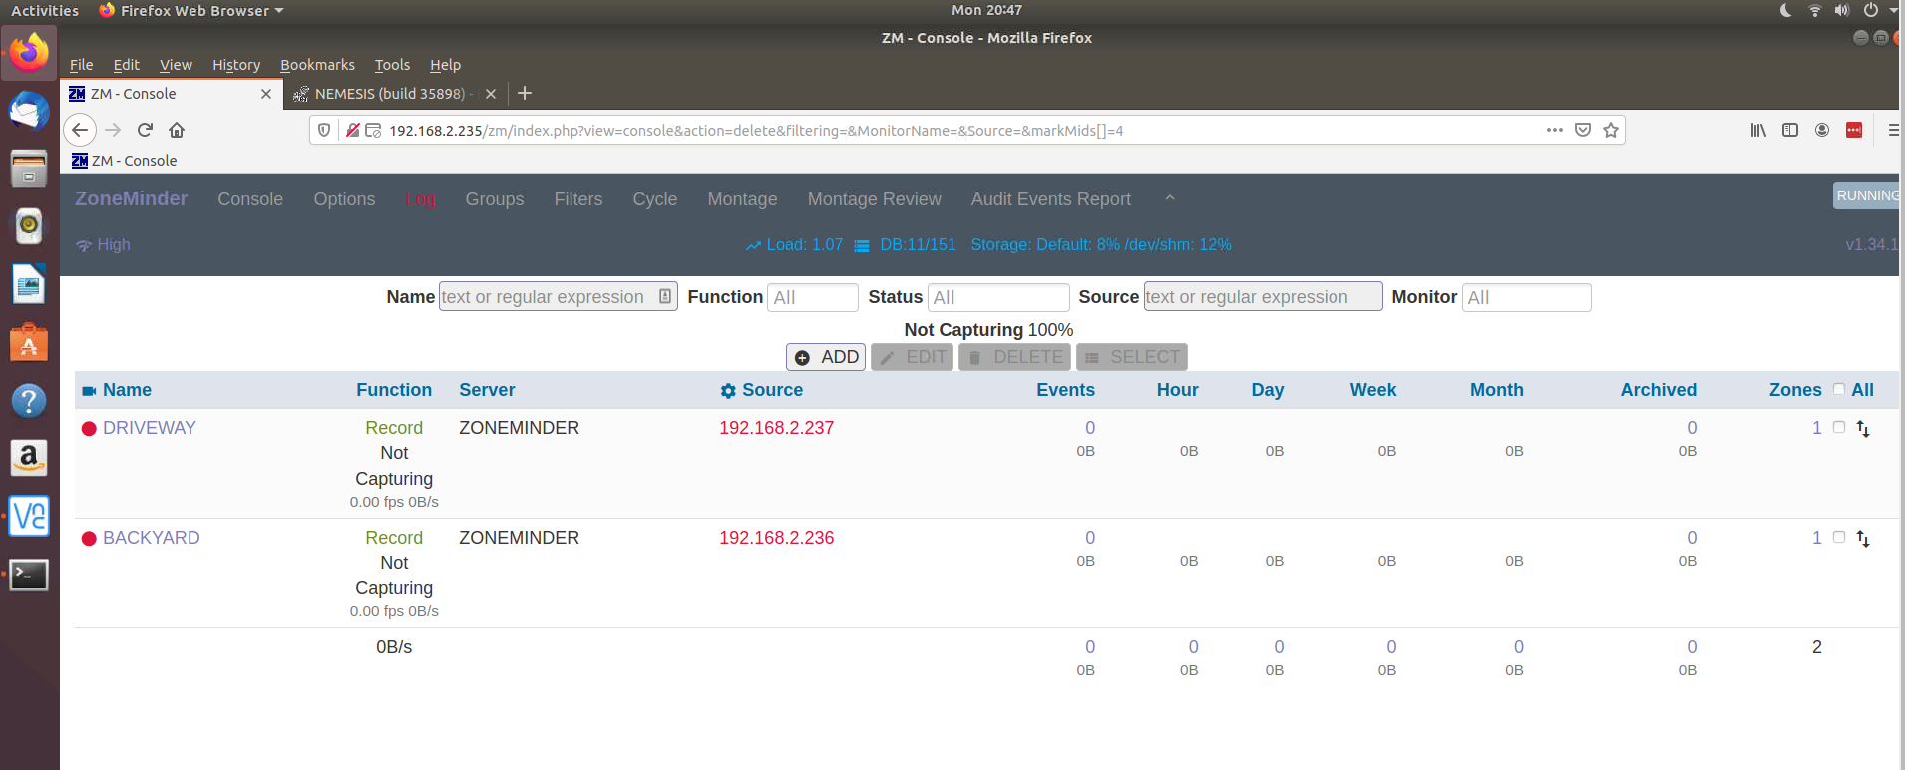Sort the DRIVEWAY monitor with its arrows icon
The height and width of the screenshot is (770, 1905).
coord(1863,429)
